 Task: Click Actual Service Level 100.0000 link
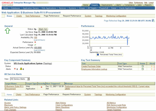38,47
